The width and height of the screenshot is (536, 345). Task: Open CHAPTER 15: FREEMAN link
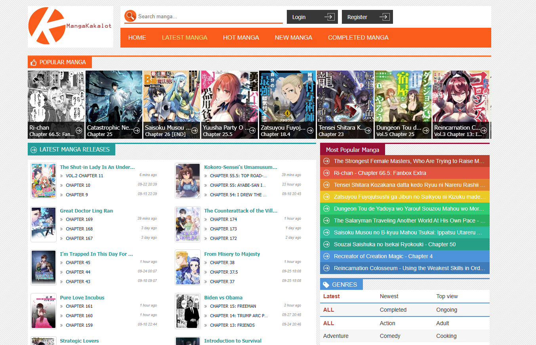[x=233, y=306]
